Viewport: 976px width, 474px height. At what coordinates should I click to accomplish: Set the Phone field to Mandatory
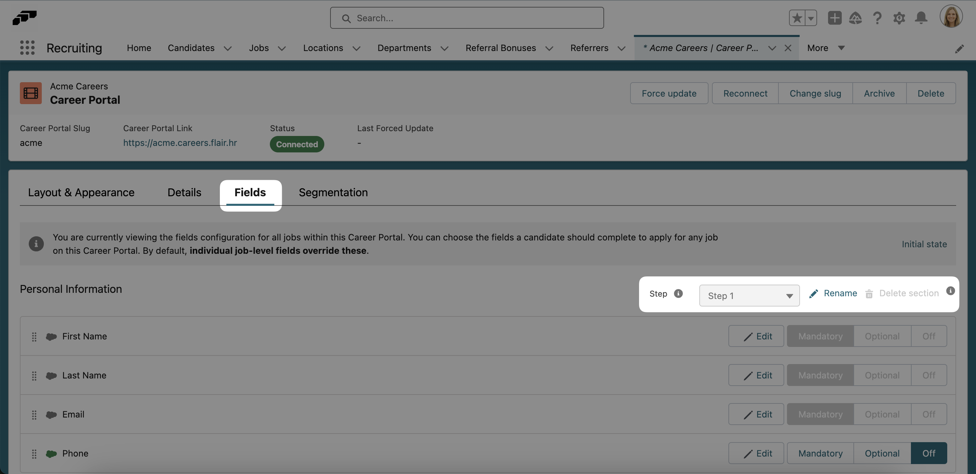pyautogui.click(x=819, y=453)
